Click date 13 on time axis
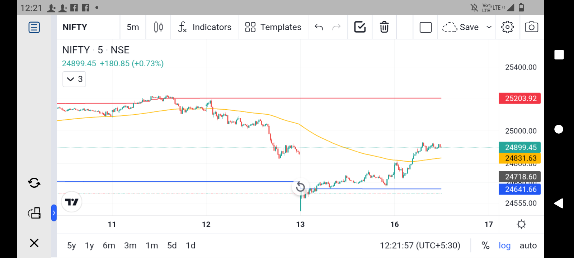The image size is (574, 258). pyautogui.click(x=300, y=224)
